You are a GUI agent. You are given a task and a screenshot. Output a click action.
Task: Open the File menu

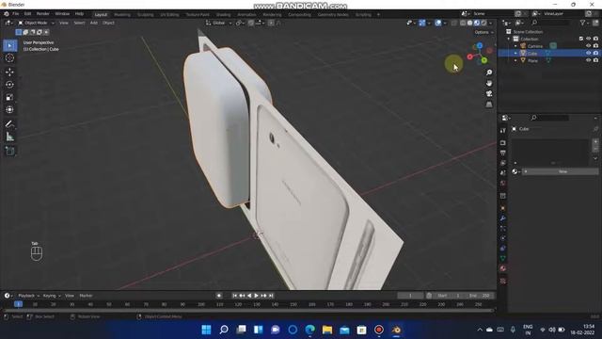(15, 14)
